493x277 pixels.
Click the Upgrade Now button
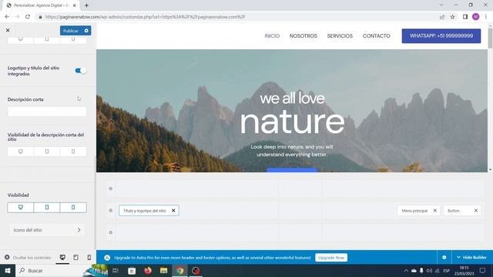(x=331, y=258)
